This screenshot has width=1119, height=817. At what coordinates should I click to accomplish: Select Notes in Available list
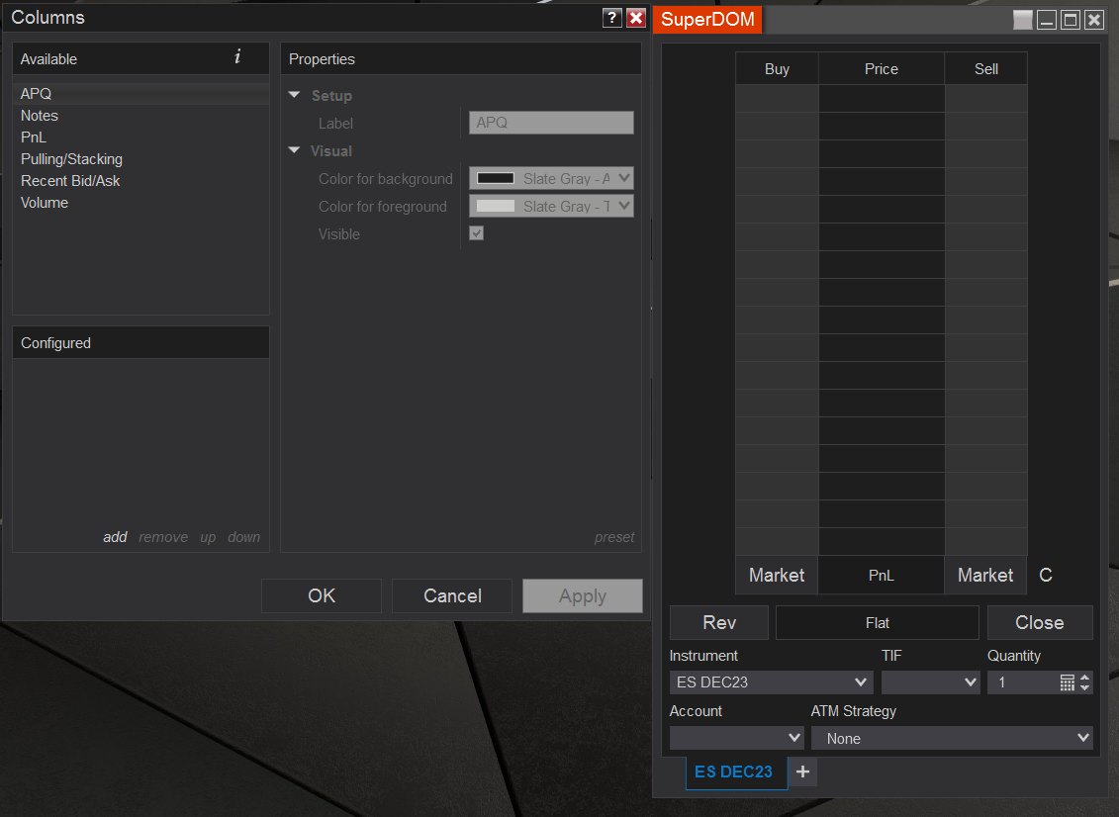(x=140, y=116)
